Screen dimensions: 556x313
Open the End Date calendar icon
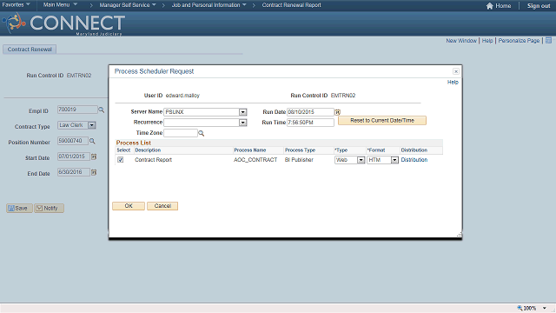[94, 172]
